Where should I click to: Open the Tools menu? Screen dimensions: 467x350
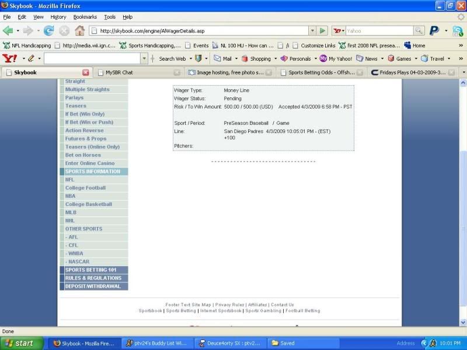point(110,17)
